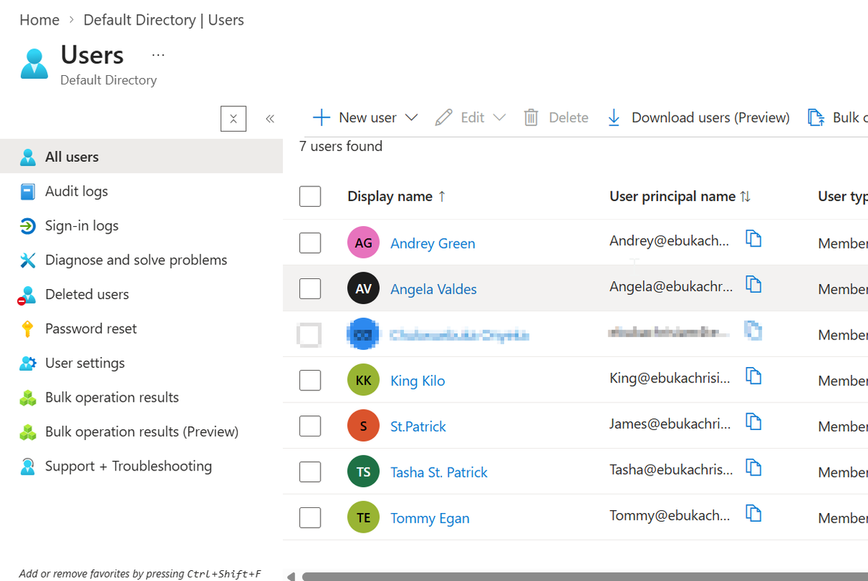Copy Tasha's user principal name
Screen dimensions: 868x581
point(753,468)
